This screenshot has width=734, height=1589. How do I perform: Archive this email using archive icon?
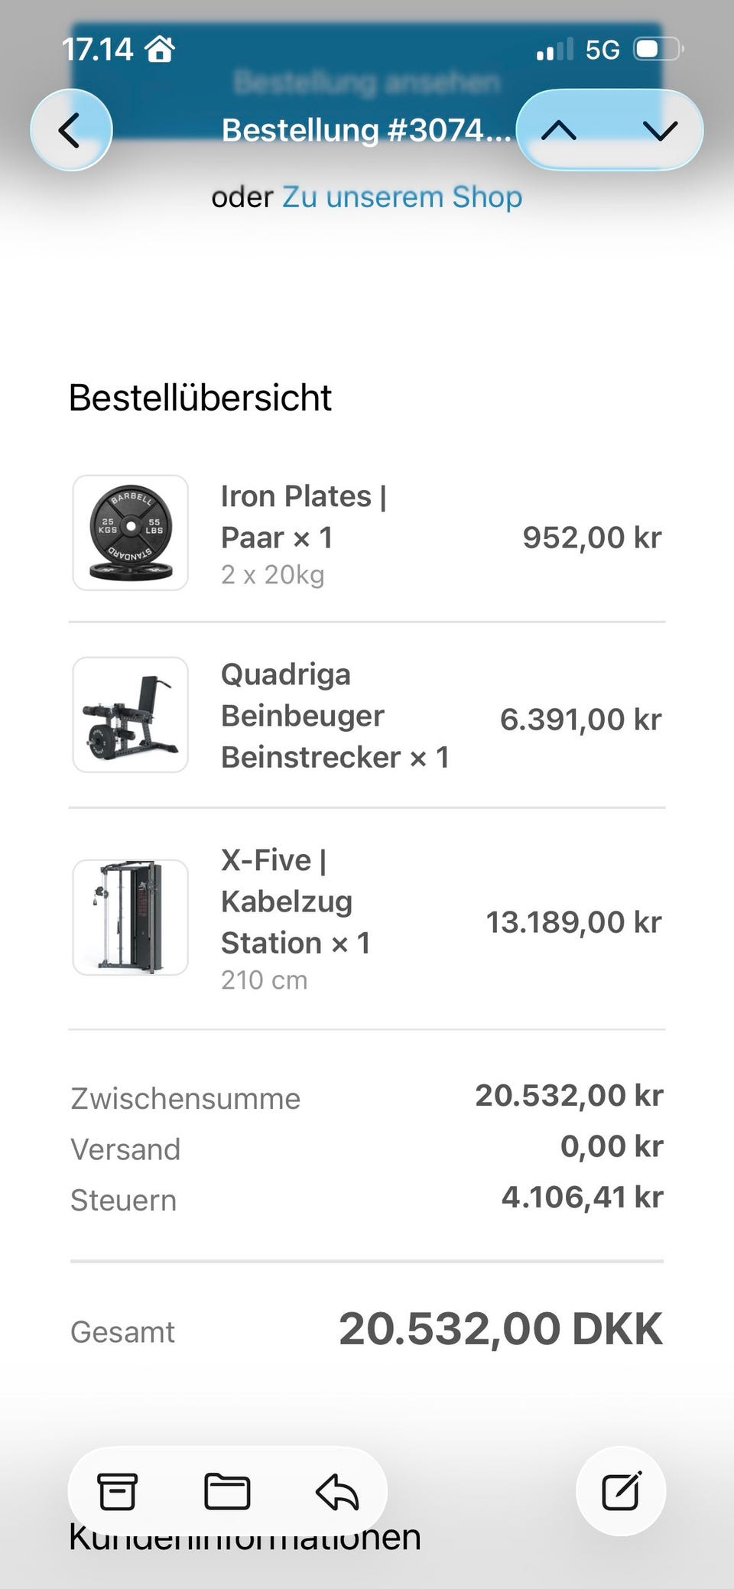point(117,1491)
